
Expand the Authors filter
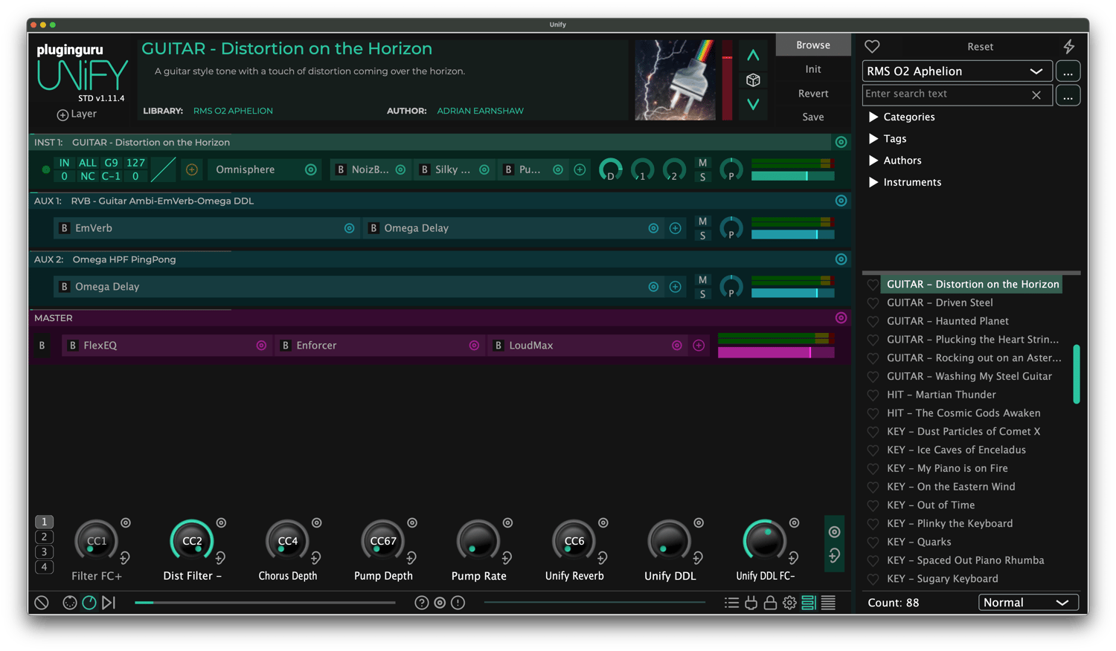point(873,161)
